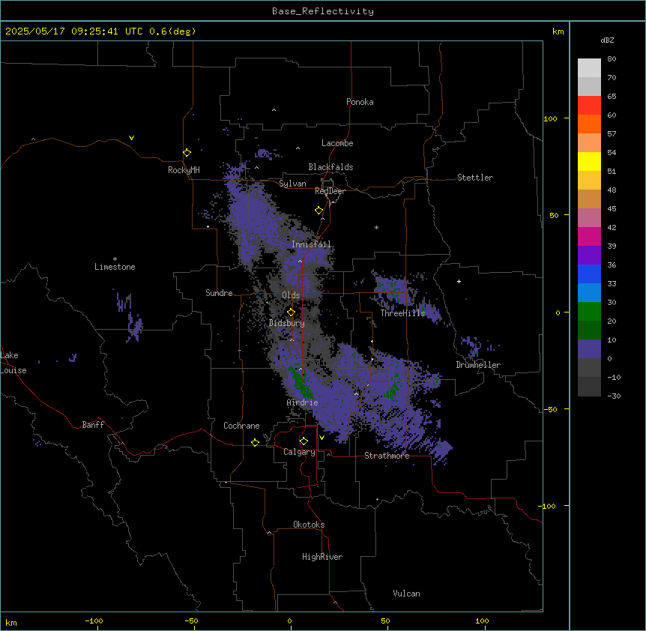Viewport: 646px width, 631px height.
Task: Click the Okotoks label
Action: point(309,525)
